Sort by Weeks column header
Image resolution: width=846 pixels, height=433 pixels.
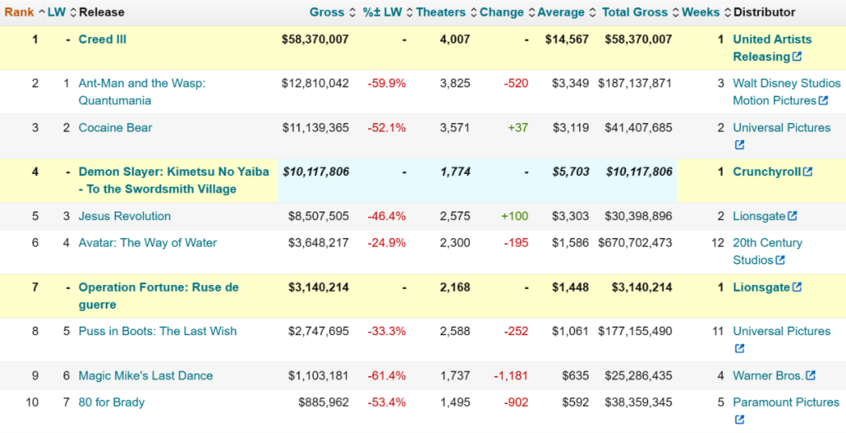click(701, 12)
